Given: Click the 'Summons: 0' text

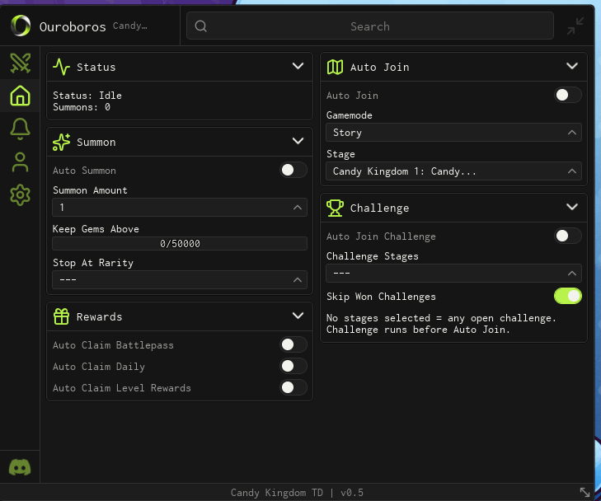Looking at the screenshot, I should [x=82, y=107].
